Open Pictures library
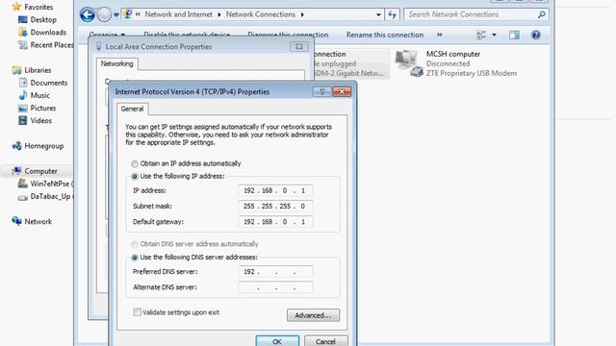 [43, 108]
